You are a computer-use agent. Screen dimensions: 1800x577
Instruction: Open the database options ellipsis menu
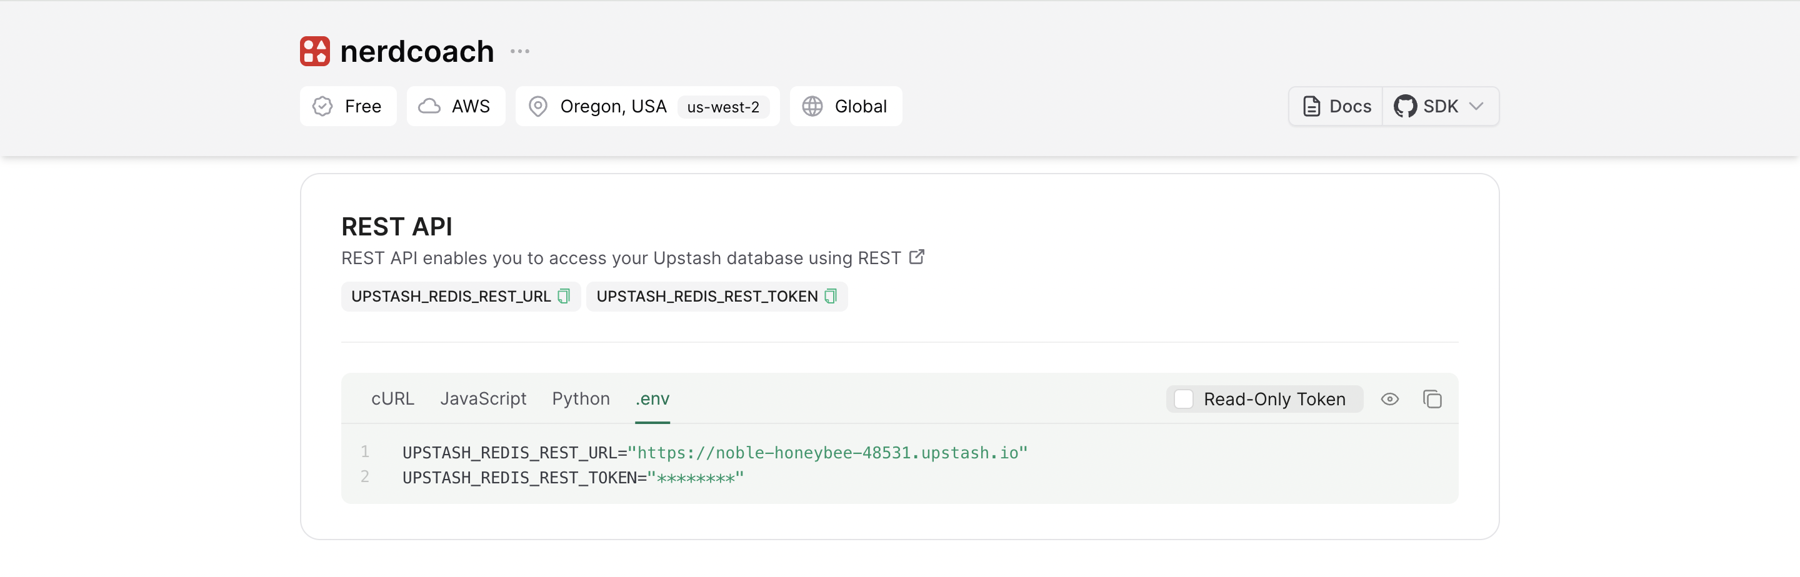519,51
